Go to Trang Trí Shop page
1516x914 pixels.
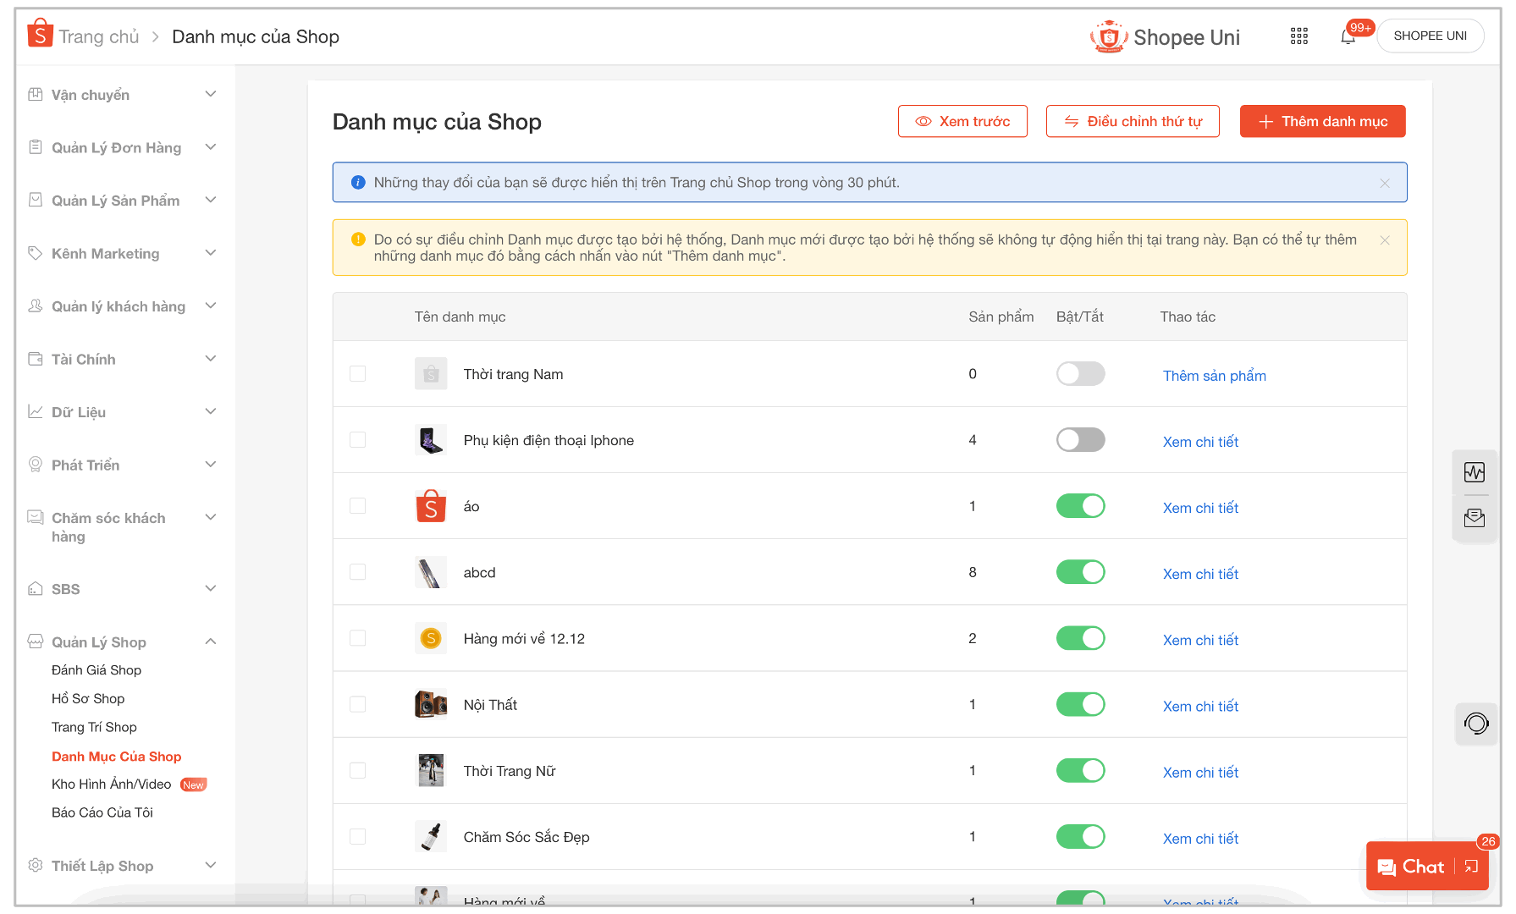pyautogui.click(x=94, y=728)
